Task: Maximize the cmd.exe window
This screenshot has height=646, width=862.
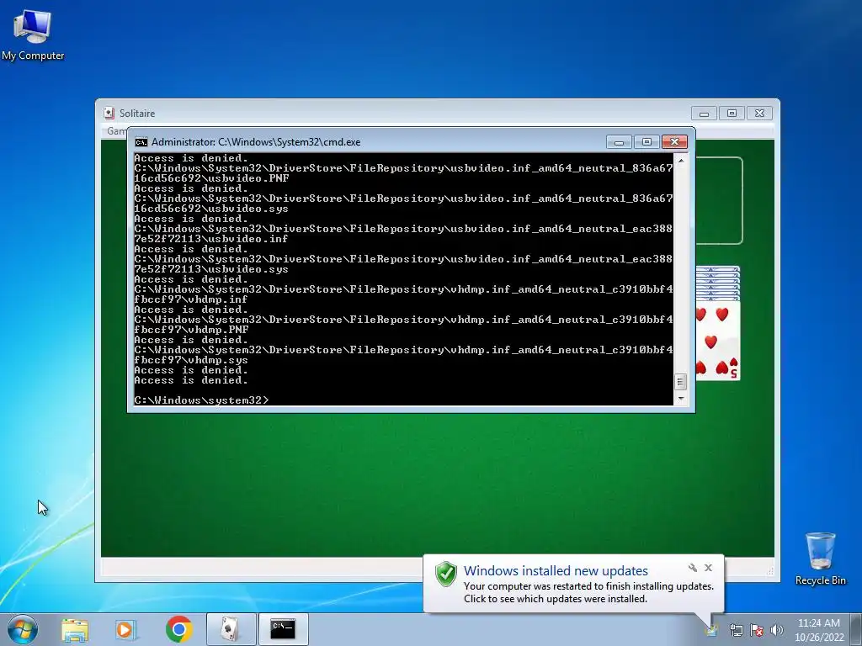Action: (646, 142)
